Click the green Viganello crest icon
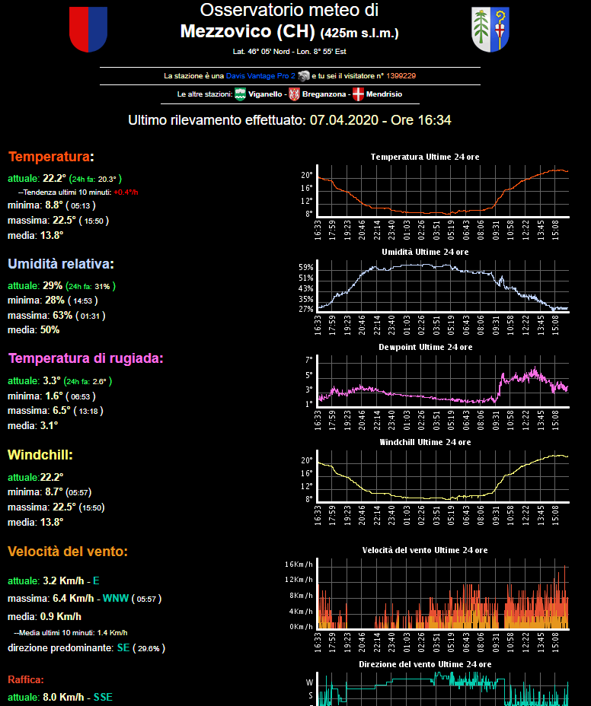This screenshot has height=706, width=591. click(x=240, y=94)
